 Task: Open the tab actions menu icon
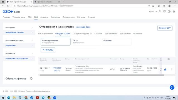[x=3, y=2]
